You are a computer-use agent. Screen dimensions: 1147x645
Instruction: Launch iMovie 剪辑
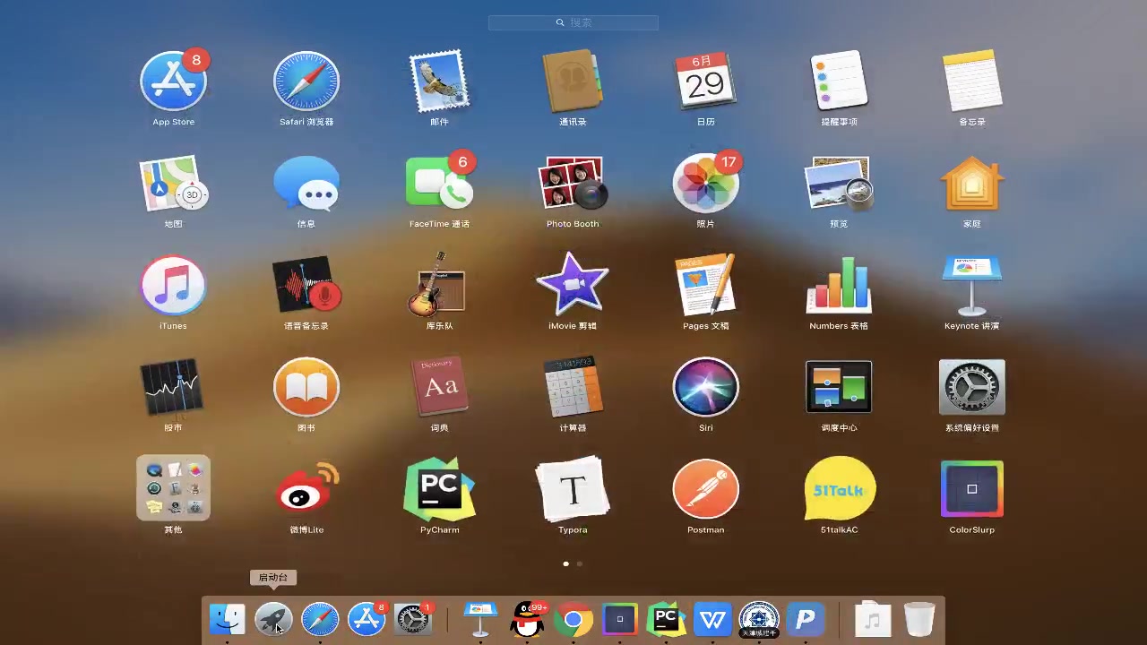click(573, 286)
